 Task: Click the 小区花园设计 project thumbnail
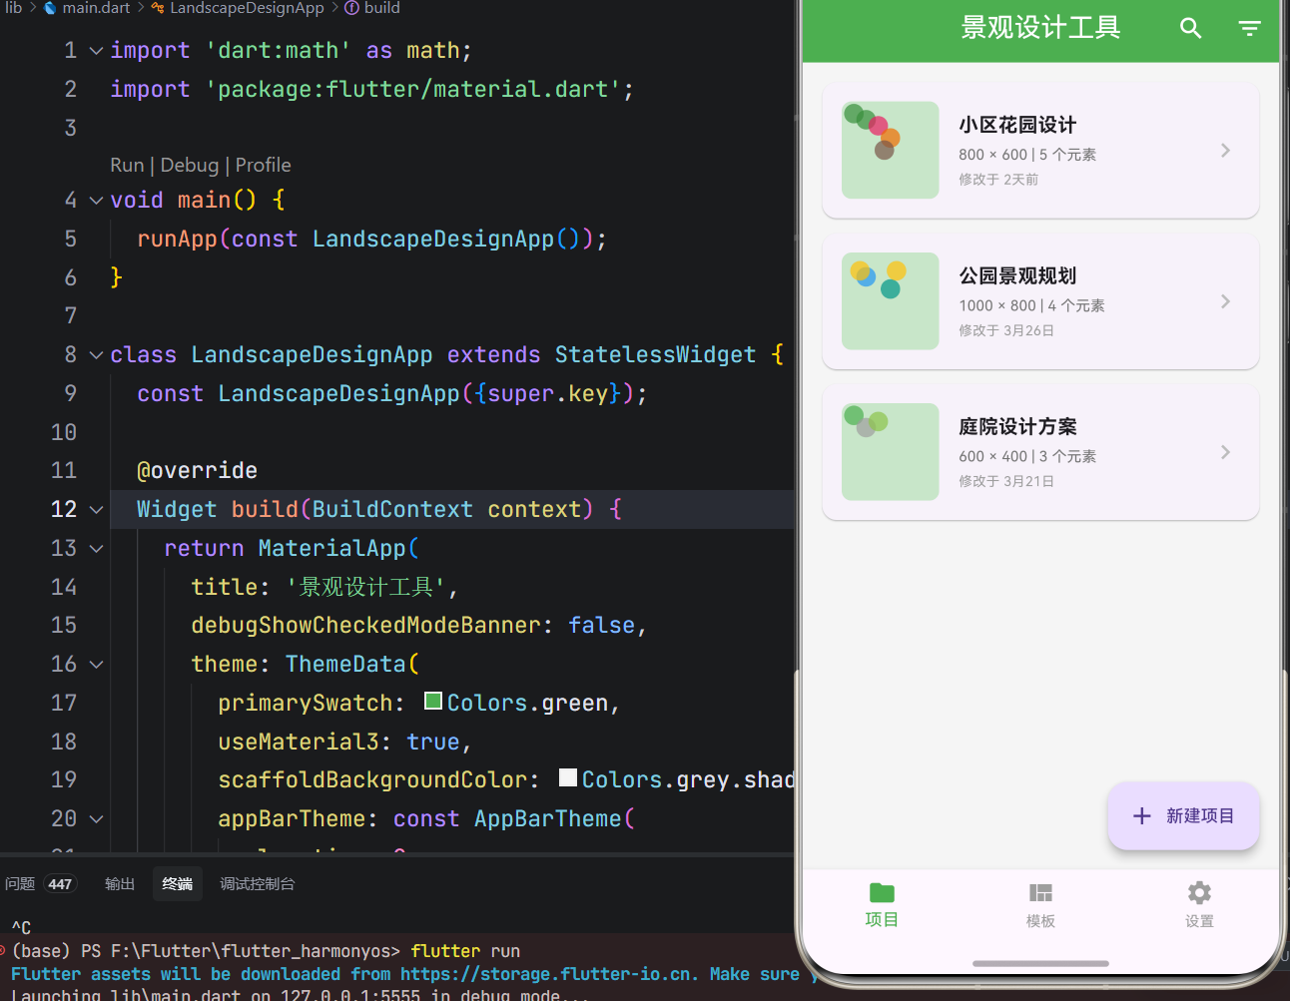click(890, 150)
